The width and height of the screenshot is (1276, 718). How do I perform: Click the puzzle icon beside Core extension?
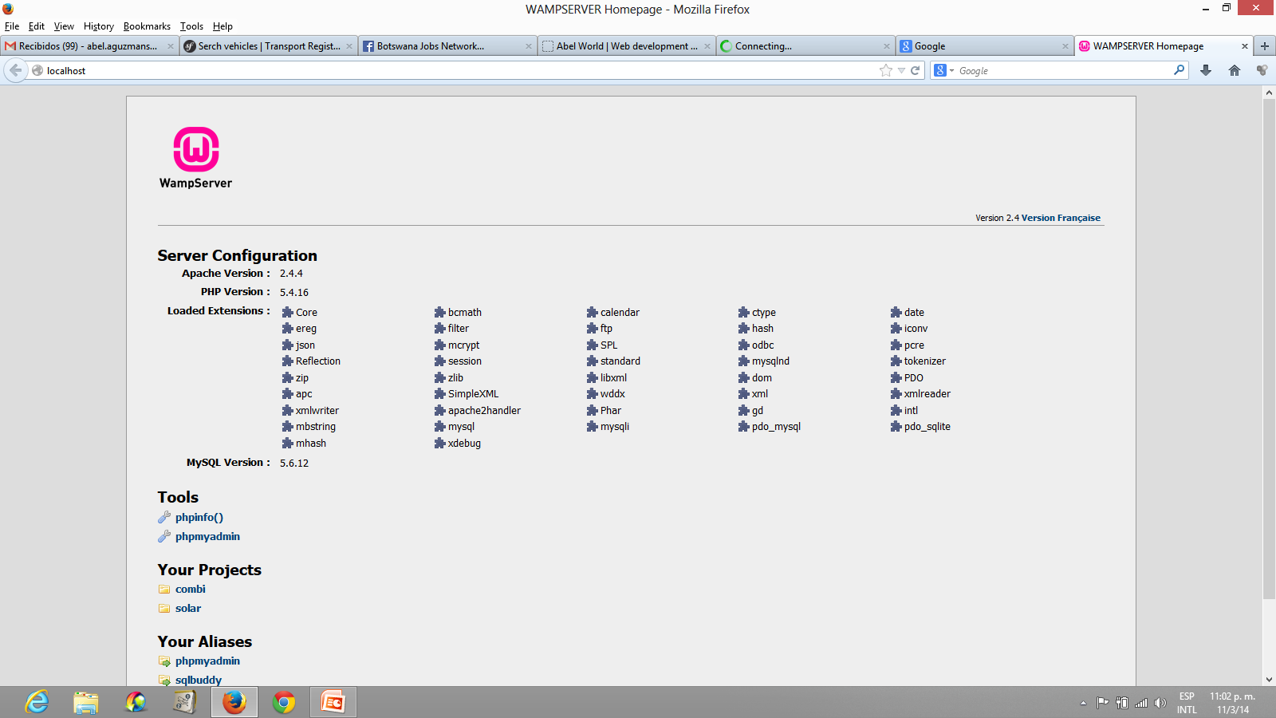pyautogui.click(x=287, y=312)
